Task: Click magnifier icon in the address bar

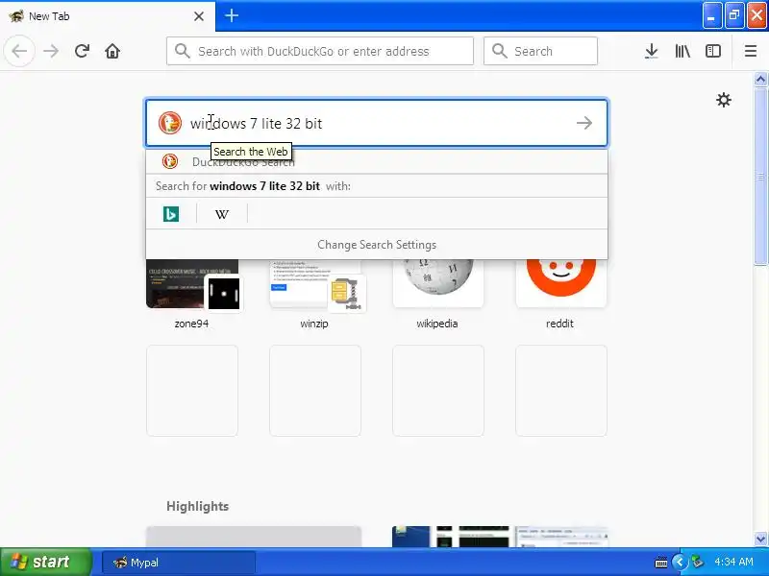Action: pos(182,51)
